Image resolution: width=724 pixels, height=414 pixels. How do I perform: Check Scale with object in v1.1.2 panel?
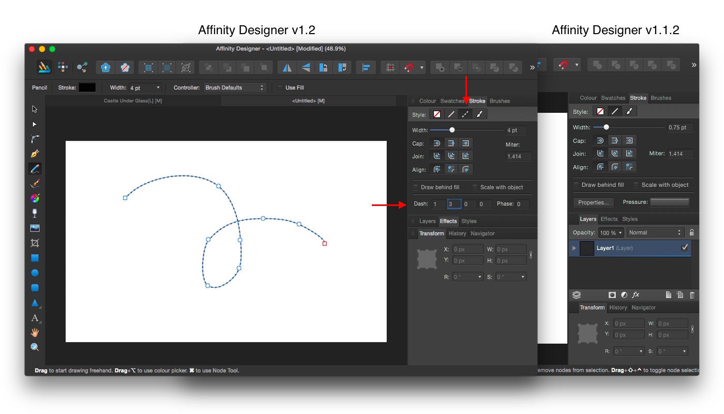pyautogui.click(x=636, y=185)
